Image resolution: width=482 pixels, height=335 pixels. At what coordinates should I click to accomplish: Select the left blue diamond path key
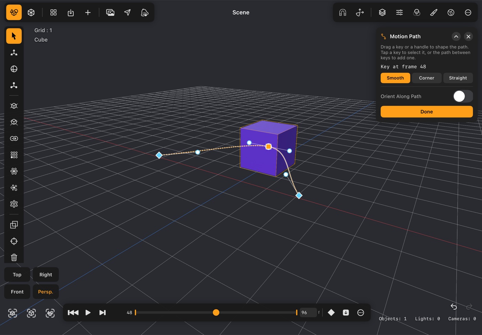point(159,155)
